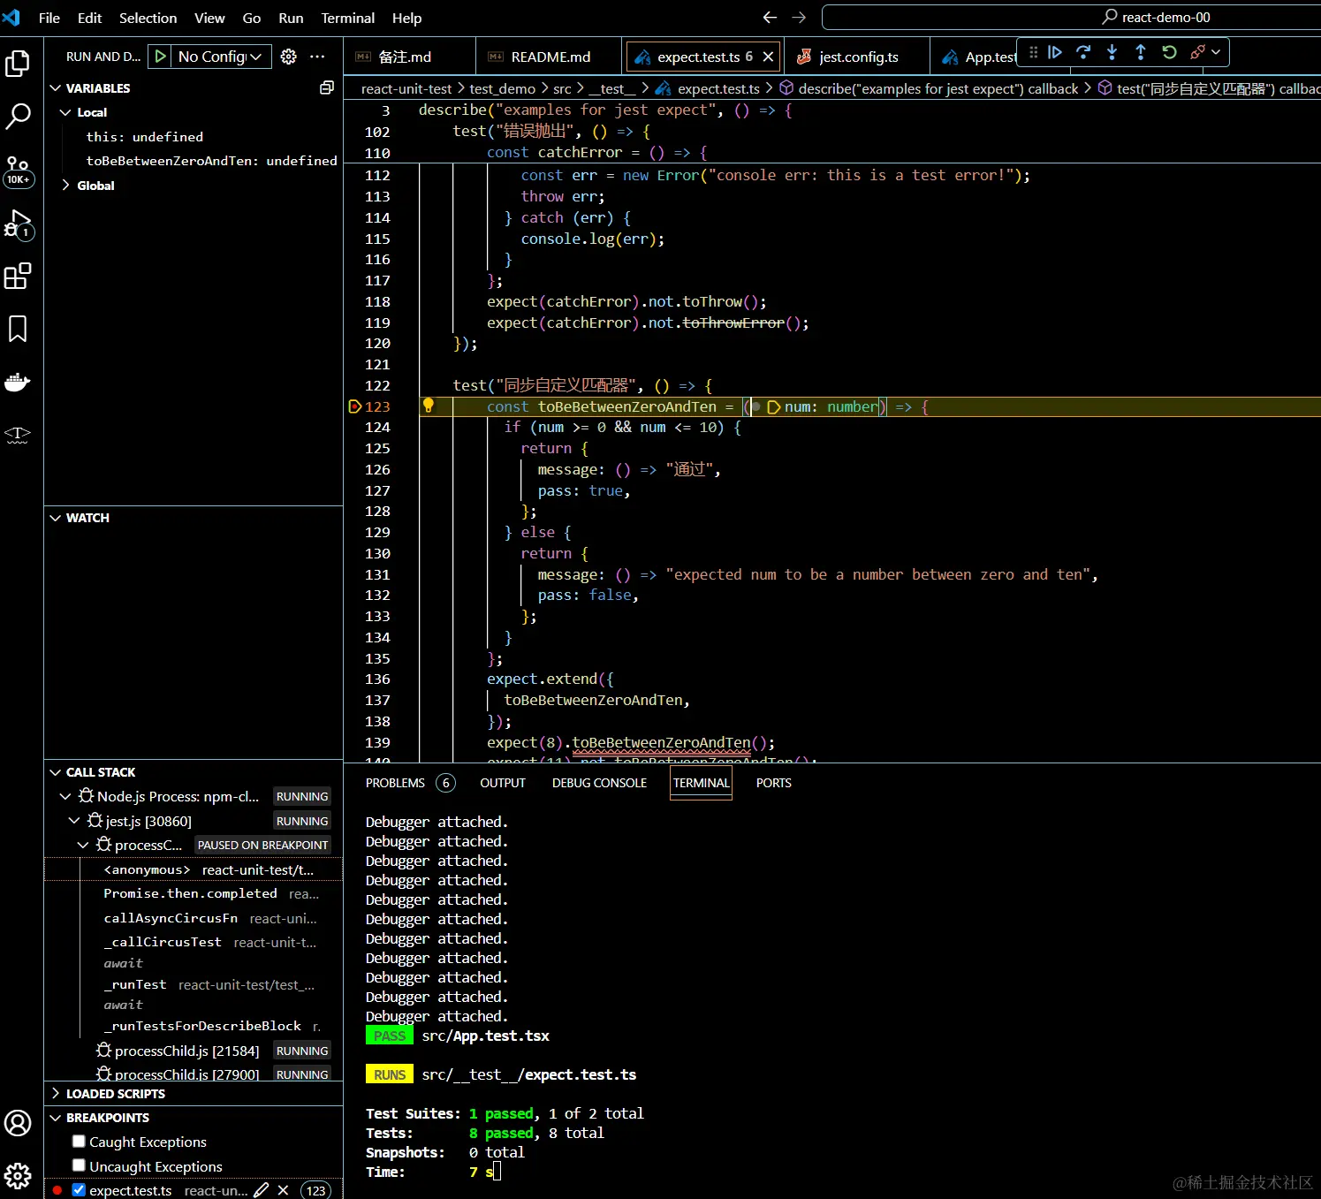Click Step Over in the debug toolbar

tap(1083, 53)
